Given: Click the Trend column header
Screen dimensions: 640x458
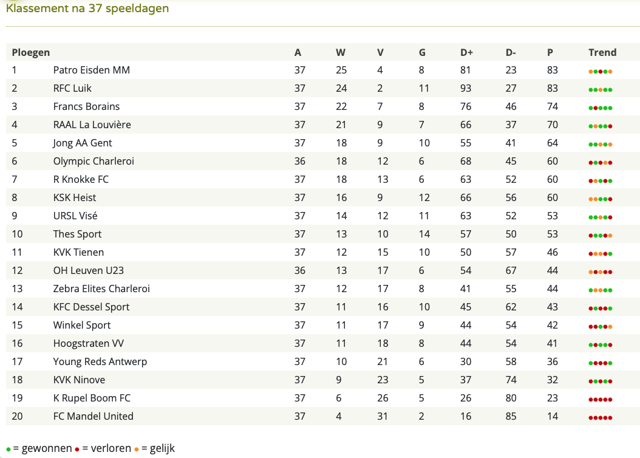Looking at the screenshot, I should click(x=602, y=52).
